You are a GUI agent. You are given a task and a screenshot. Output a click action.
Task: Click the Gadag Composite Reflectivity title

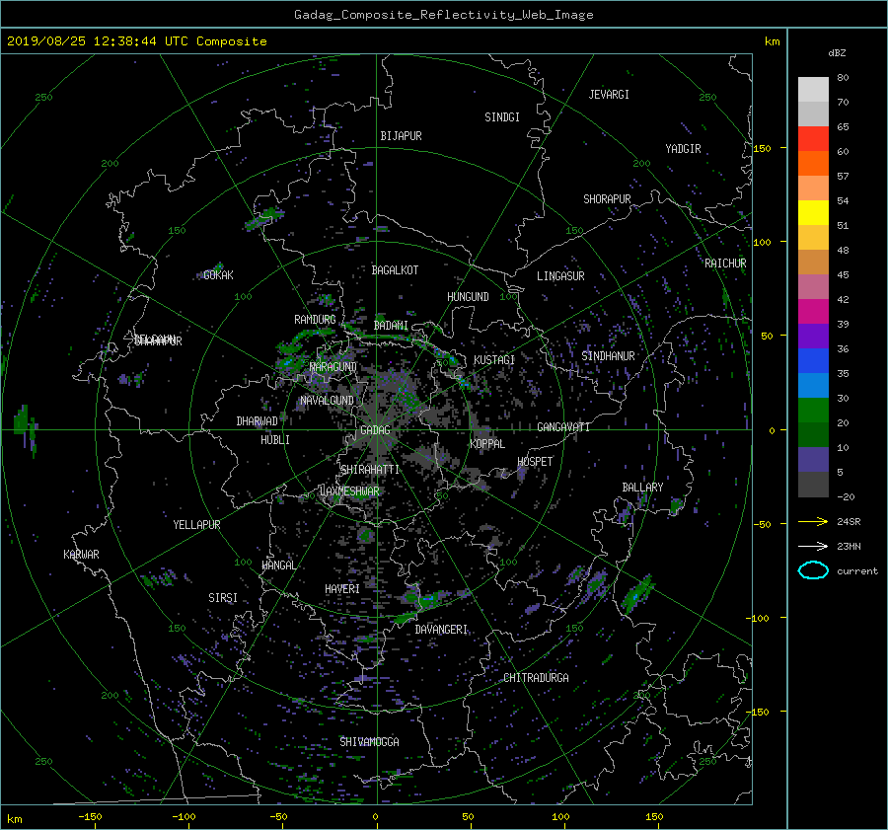click(x=443, y=15)
